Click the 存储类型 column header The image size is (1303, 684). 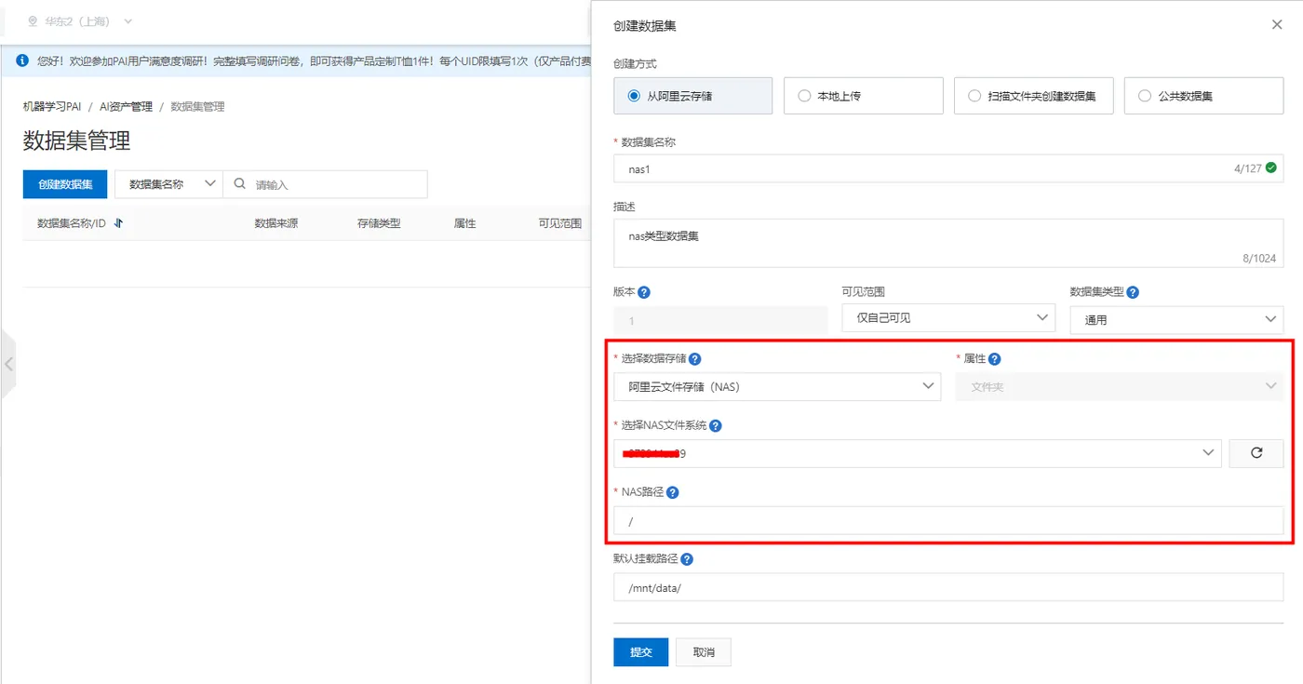tap(379, 223)
